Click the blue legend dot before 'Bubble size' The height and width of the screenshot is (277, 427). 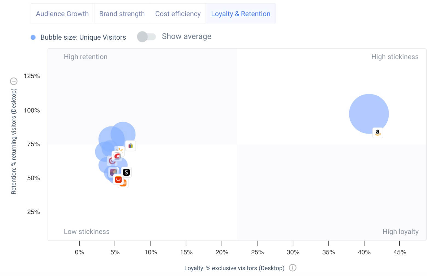33,37
